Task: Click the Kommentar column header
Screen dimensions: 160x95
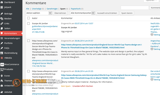Action: [67, 18]
